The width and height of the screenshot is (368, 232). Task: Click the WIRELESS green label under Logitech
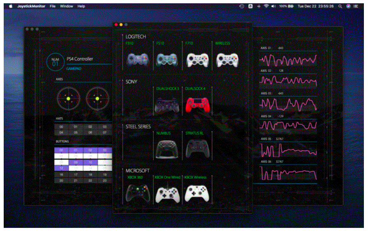(x=222, y=43)
